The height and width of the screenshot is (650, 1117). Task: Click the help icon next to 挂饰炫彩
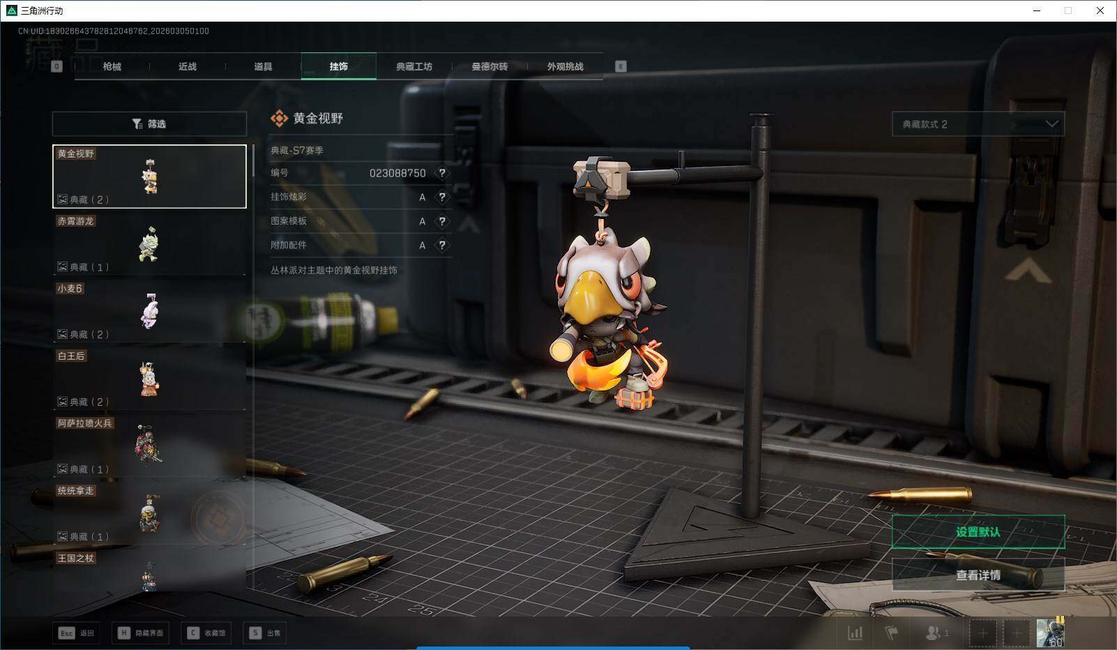pos(441,197)
